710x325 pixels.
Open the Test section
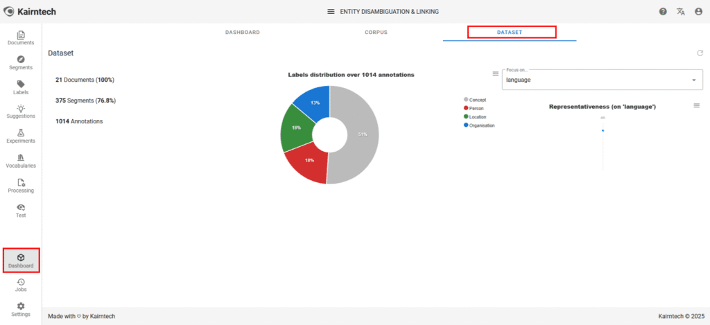click(21, 211)
